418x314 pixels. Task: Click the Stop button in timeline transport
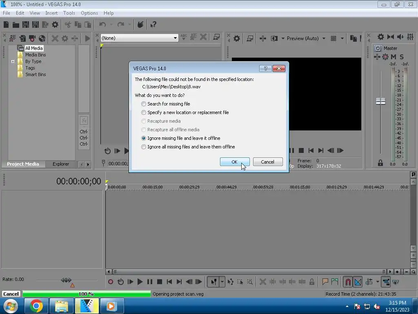[160, 282]
